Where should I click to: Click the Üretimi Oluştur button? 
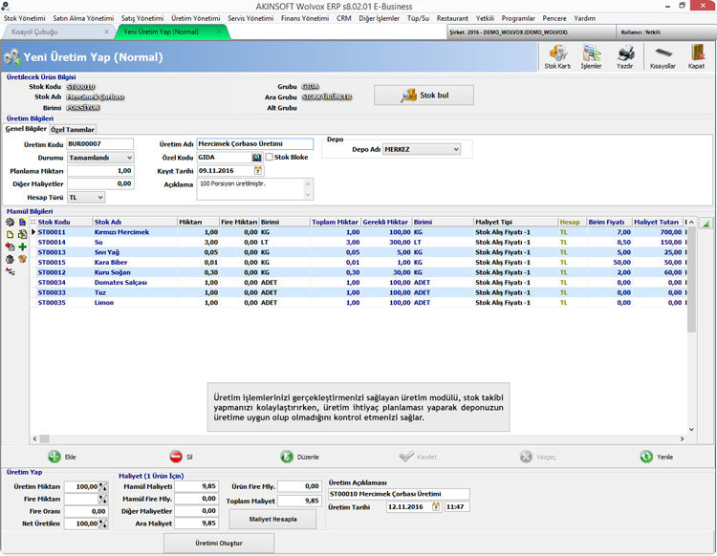[219, 544]
